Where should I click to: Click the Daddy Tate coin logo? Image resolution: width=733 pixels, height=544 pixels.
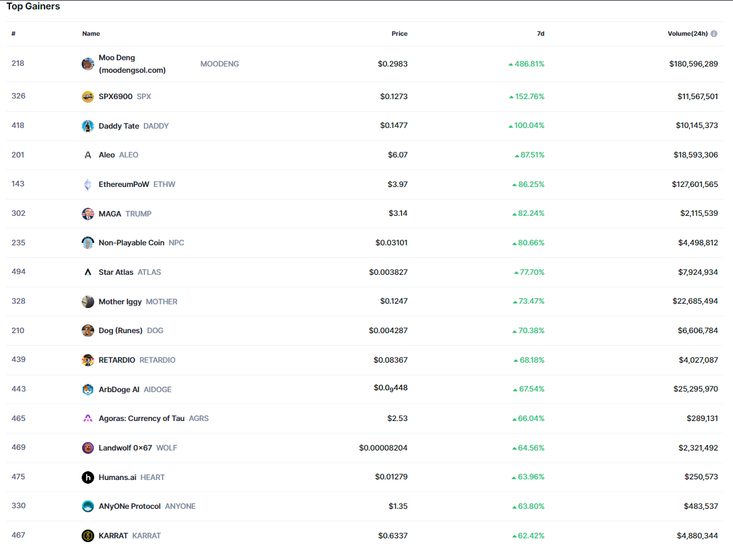[88, 126]
